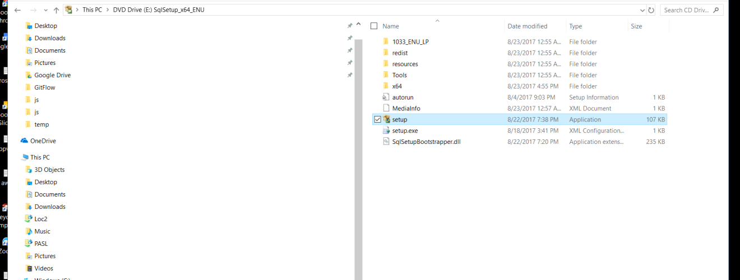Image resolution: width=740 pixels, height=280 pixels.
Task: Uncheck the checkbox beside the setup application
Action: tap(377, 120)
